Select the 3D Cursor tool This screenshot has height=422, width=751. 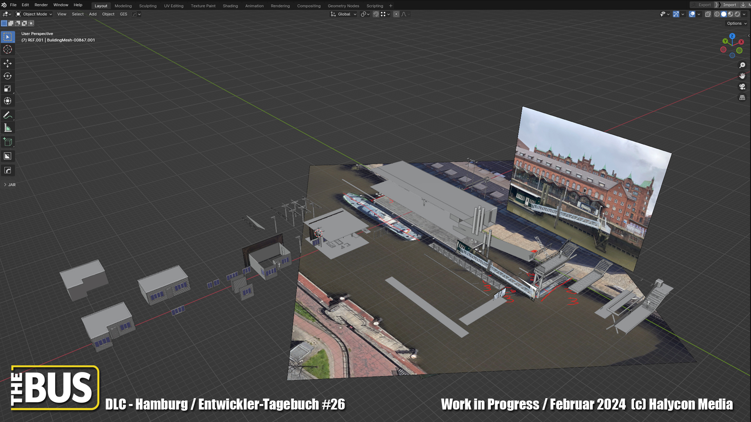point(7,49)
